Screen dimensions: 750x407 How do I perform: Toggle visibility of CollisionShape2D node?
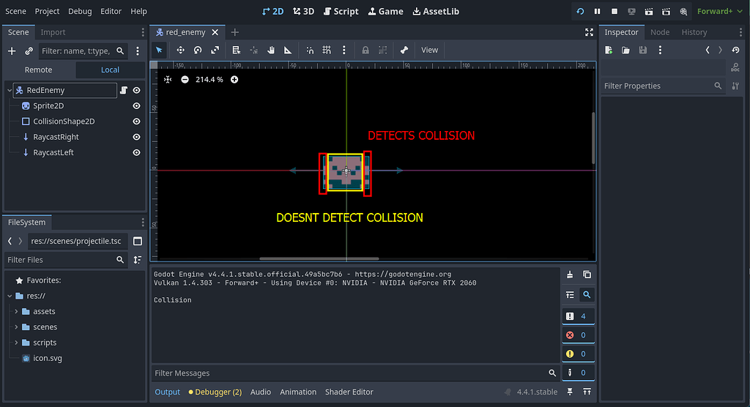pyautogui.click(x=136, y=122)
